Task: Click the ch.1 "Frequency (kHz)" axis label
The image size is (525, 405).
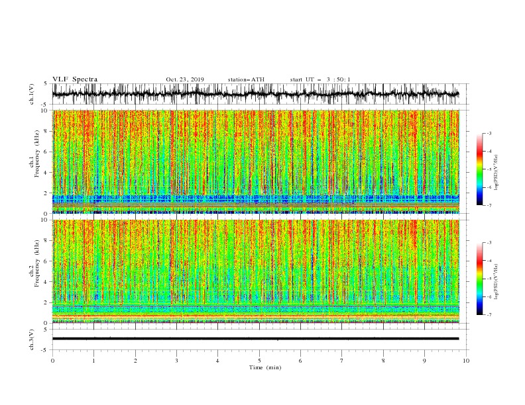Action: 37,154
